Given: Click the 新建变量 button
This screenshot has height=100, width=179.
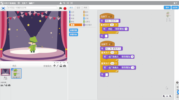Looking at the screenshot, I should coord(74,30).
